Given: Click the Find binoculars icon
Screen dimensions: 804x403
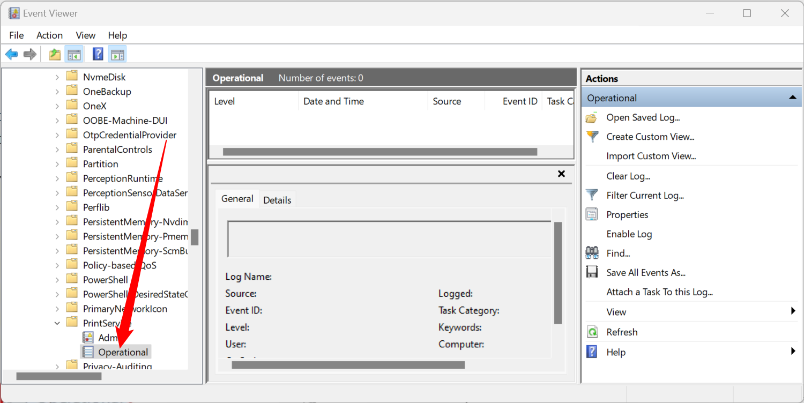Looking at the screenshot, I should click(592, 253).
